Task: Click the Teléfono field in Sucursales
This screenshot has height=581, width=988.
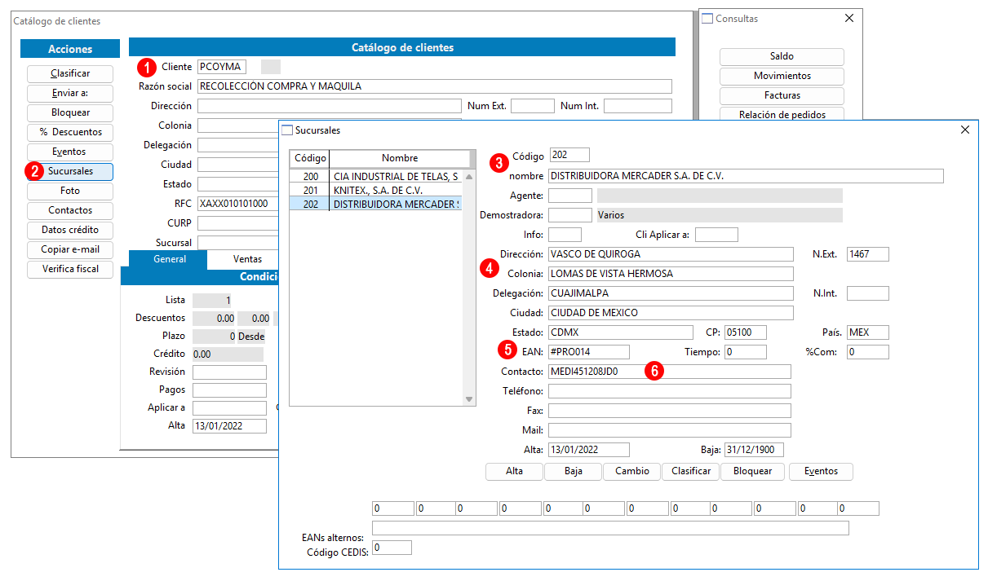Action: pos(670,391)
